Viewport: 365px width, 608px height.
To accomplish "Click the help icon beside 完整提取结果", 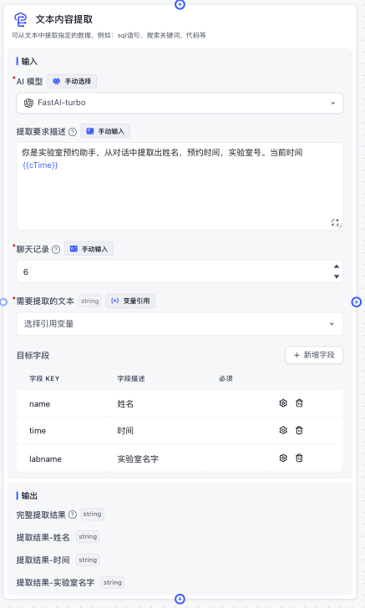I will (73, 515).
